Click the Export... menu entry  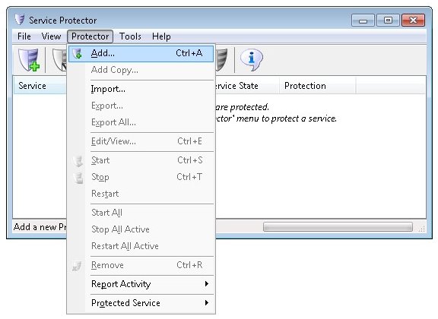click(141, 106)
